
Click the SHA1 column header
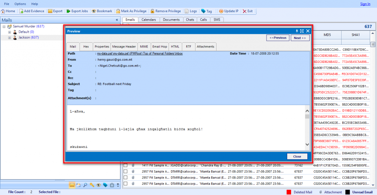pyautogui.click(x=356, y=35)
